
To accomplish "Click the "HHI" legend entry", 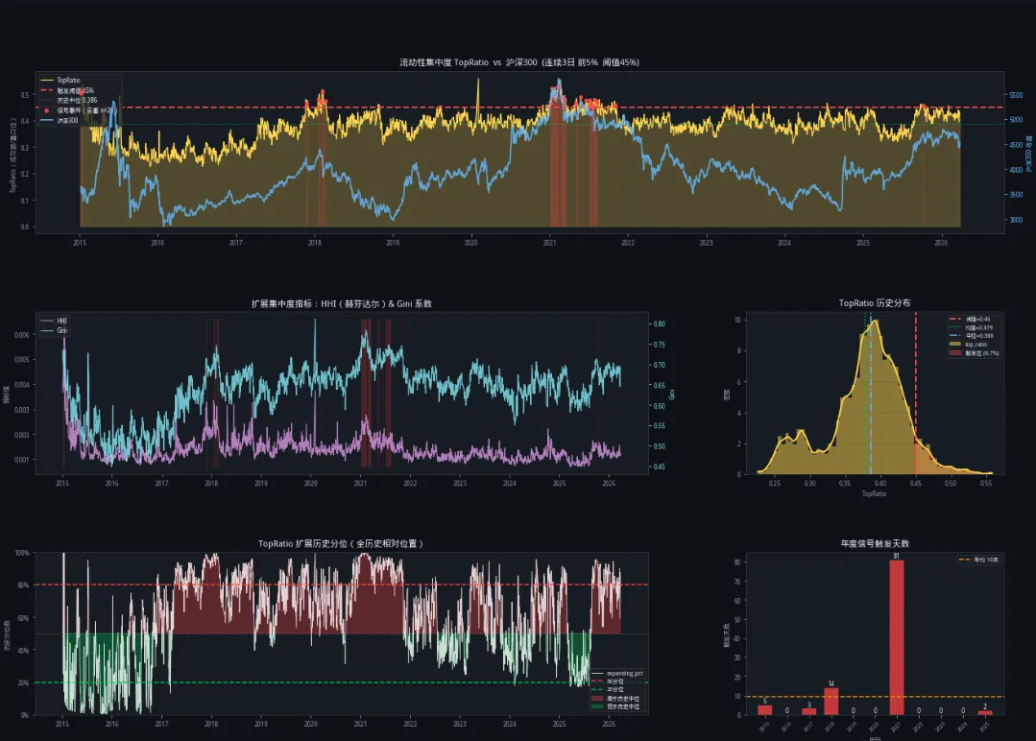I will (54, 321).
